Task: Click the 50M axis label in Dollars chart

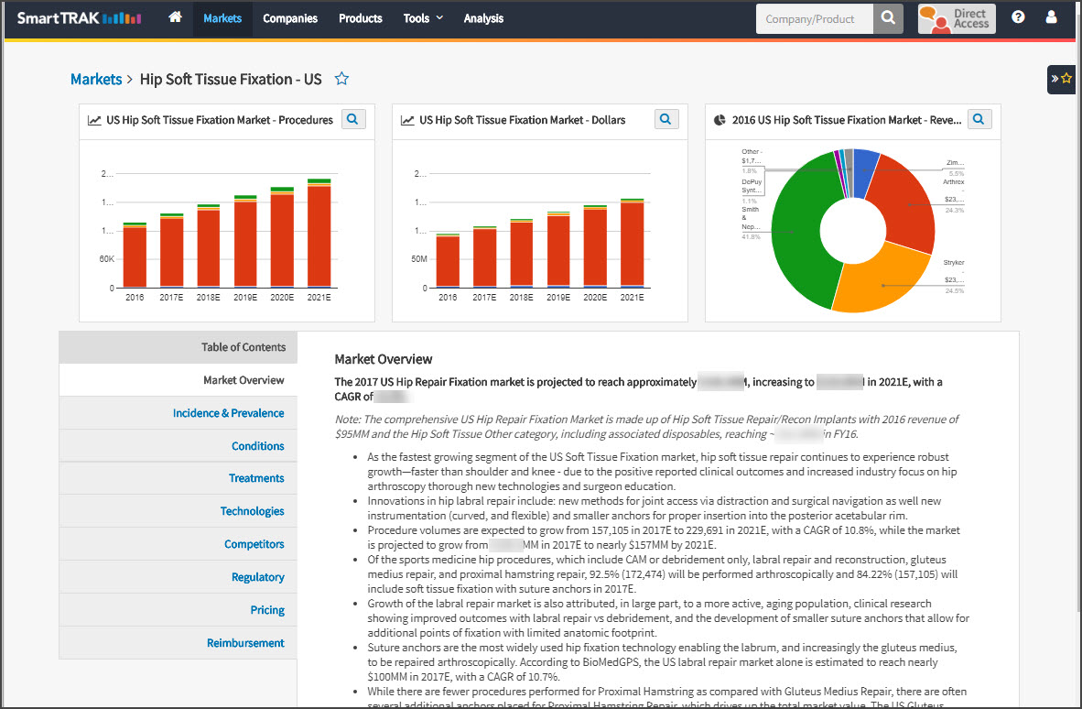Action: 419,259
